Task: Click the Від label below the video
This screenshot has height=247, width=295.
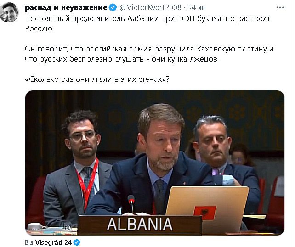Action: (x=29, y=242)
